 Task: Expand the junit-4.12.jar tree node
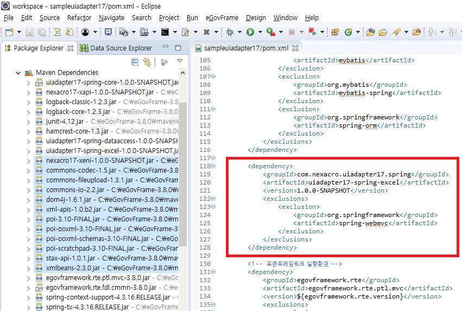pos(29,122)
